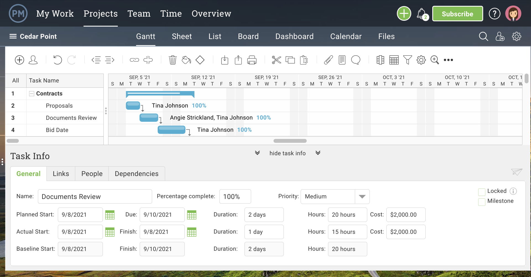Screen dimensions: 531x277
Task: Open the three dots more options menu
Action: pyautogui.click(x=448, y=60)
